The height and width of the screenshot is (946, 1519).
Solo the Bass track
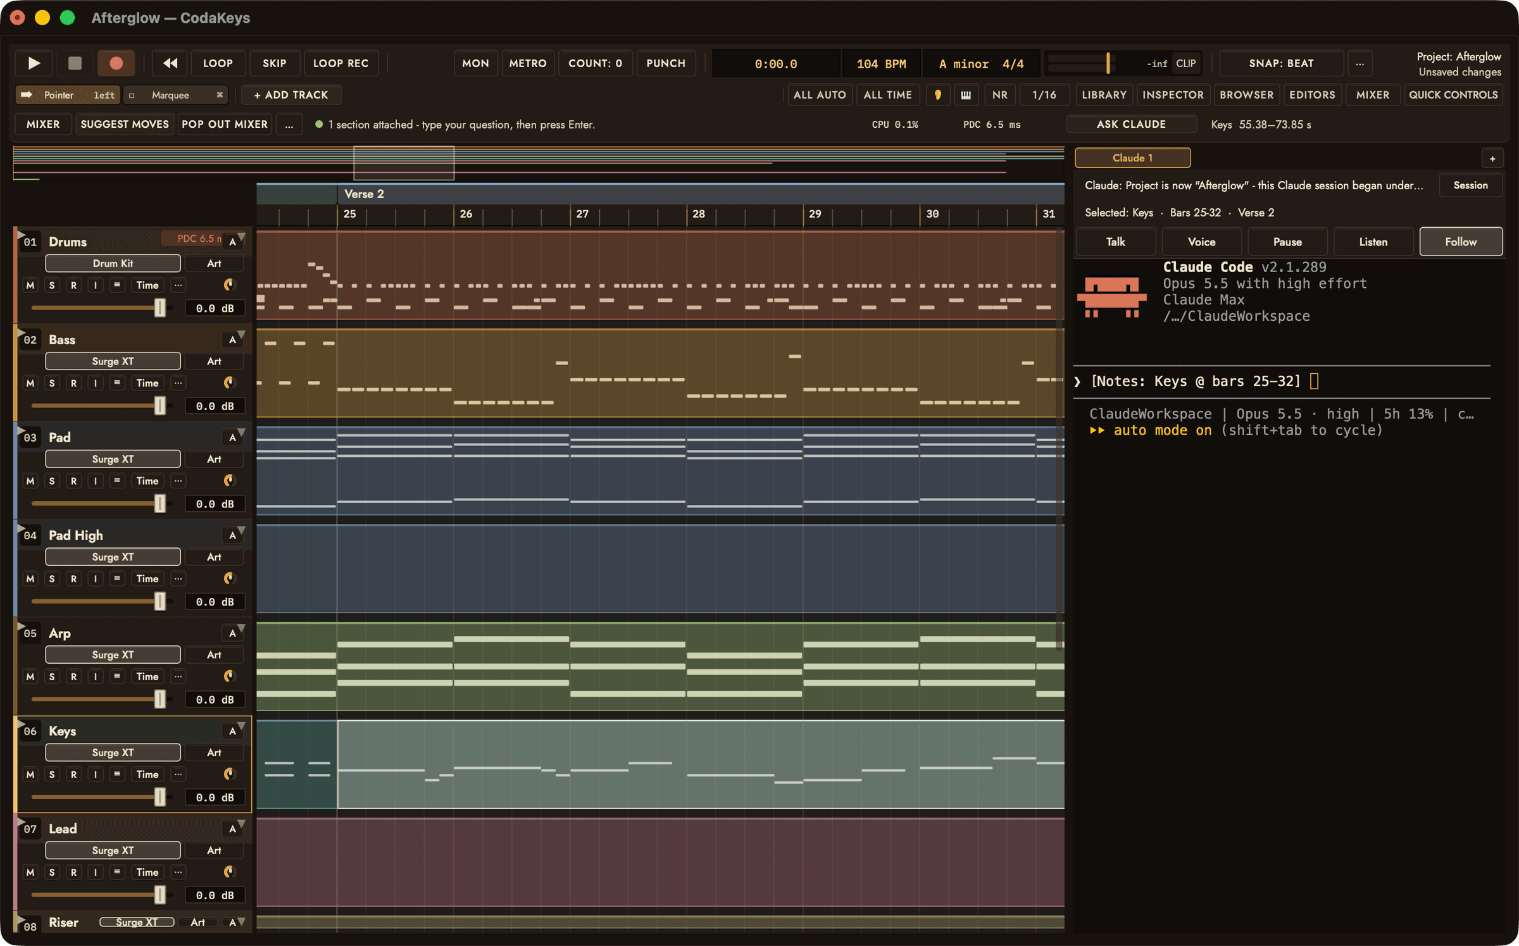(52, 383)
